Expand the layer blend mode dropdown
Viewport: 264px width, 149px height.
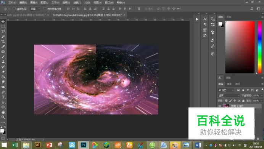point(229,96)
